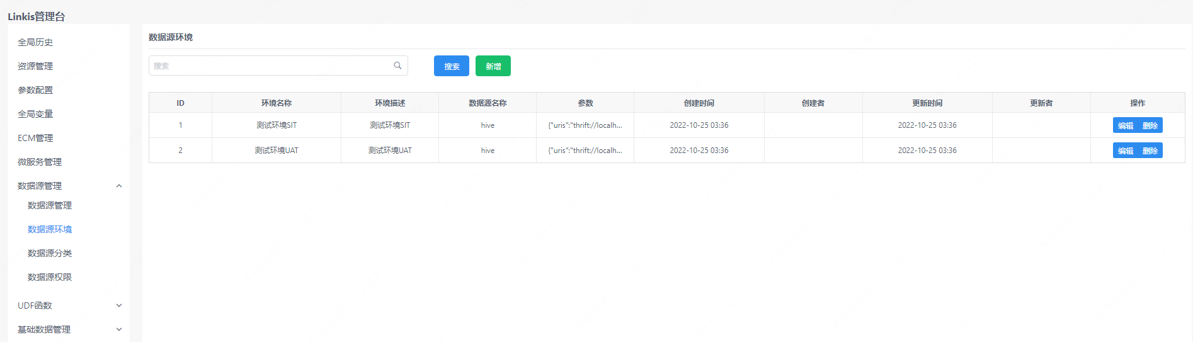The width and height of the screenshot is (1193, 342).
Task: Collapse the 数据源管理 menu chevron
Action: 119,186
